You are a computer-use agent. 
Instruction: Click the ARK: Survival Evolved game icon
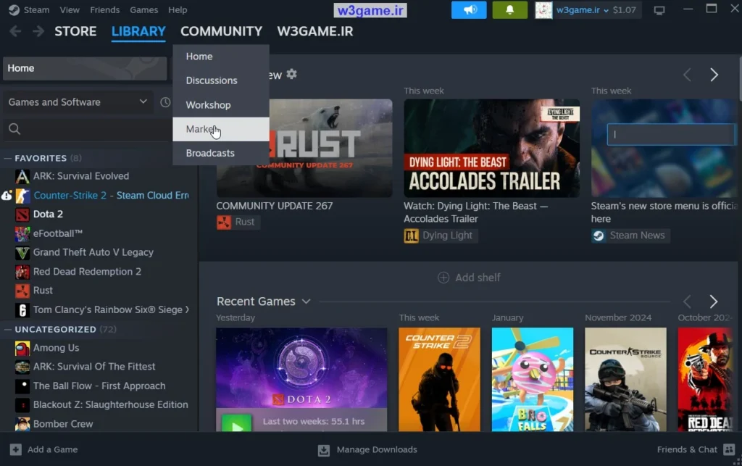[22, 176]
